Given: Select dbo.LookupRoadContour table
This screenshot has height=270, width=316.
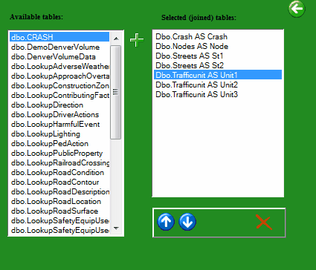Looking at the screenshot, I should [59, 182].
